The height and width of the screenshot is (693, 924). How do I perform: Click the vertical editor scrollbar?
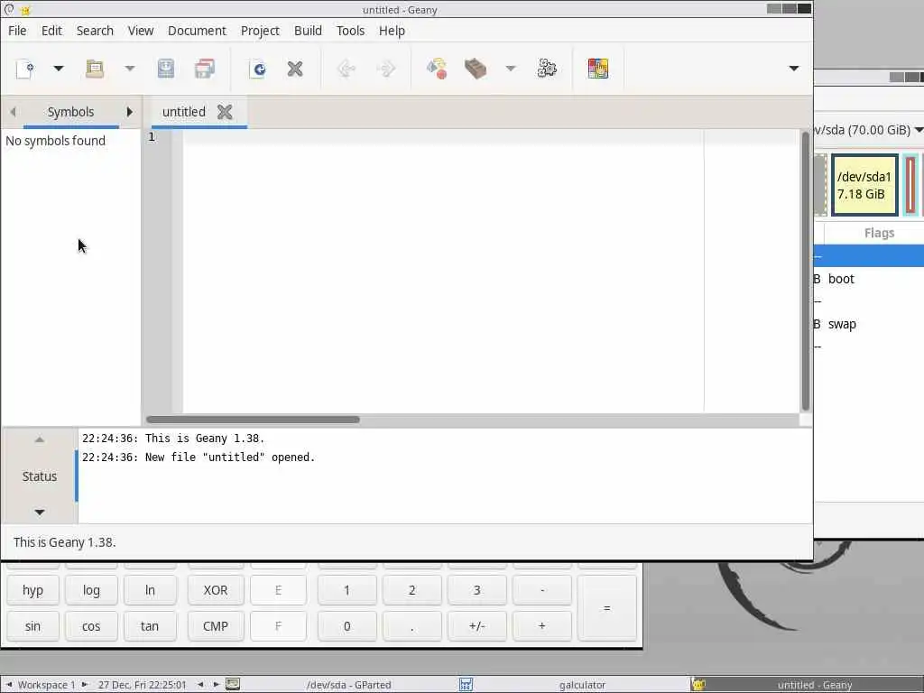[x=806, y=271]
